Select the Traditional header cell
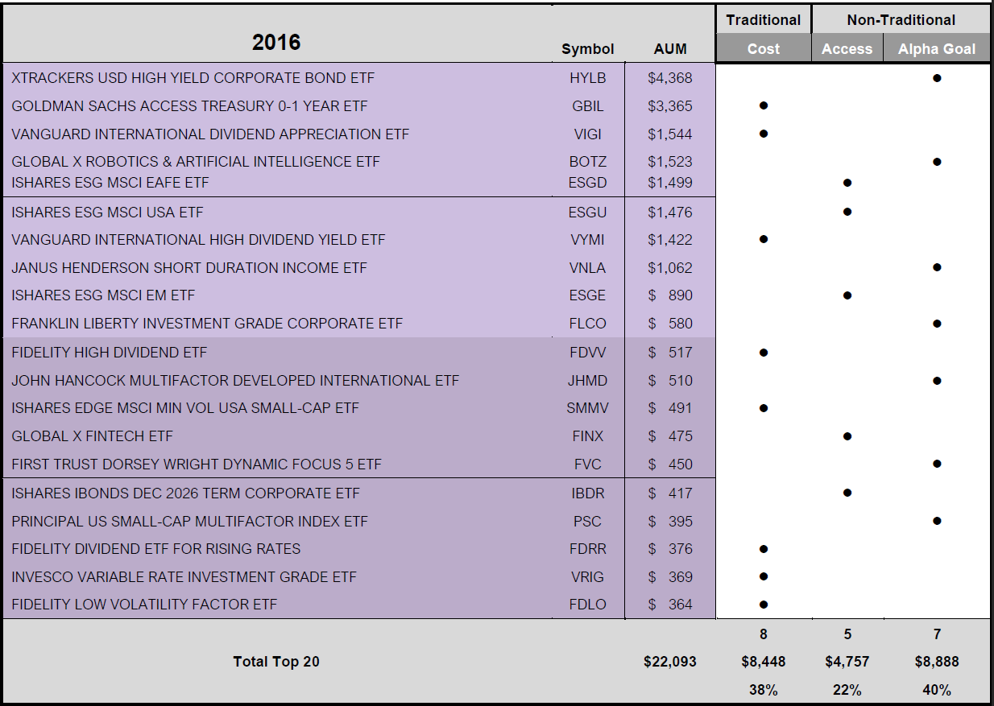The width and height of the screenshot is (994, 706). pos(763,20)
